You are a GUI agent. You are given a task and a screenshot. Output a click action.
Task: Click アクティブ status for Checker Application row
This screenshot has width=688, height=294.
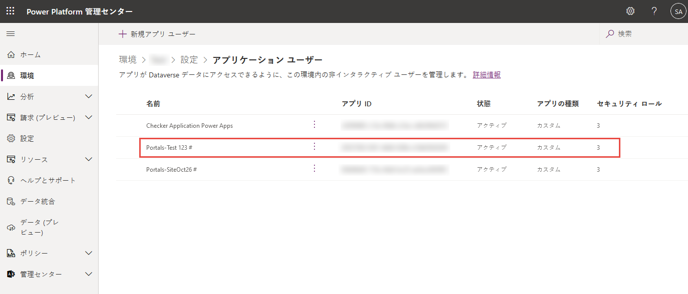492,126
